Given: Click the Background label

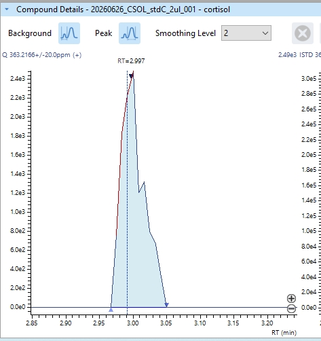Looking at the screenshot, I should tap(30, 33).
